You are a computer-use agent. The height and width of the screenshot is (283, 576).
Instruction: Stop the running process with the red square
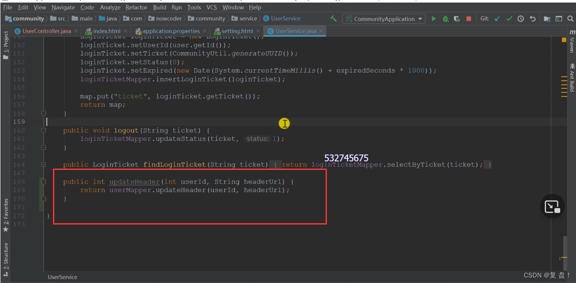[x=469, y=19]
